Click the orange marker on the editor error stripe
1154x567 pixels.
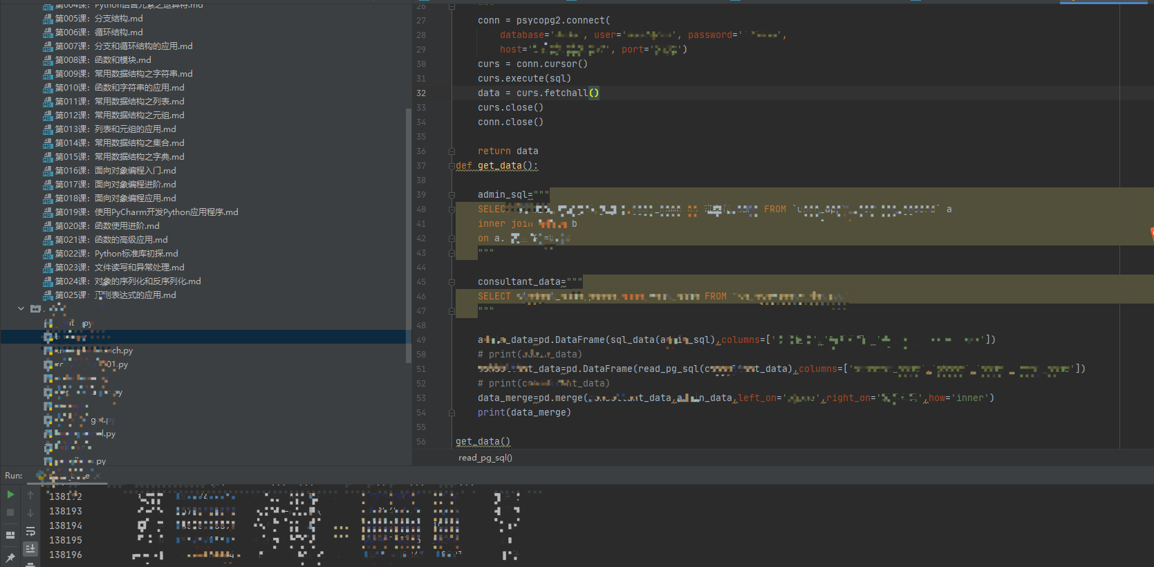(x=1152, y=234)
